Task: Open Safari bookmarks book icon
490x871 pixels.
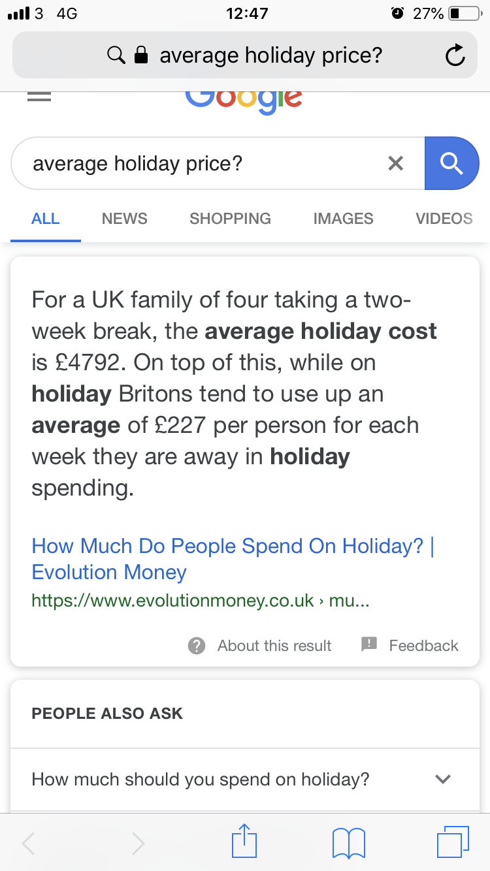Action: point(349,841)
